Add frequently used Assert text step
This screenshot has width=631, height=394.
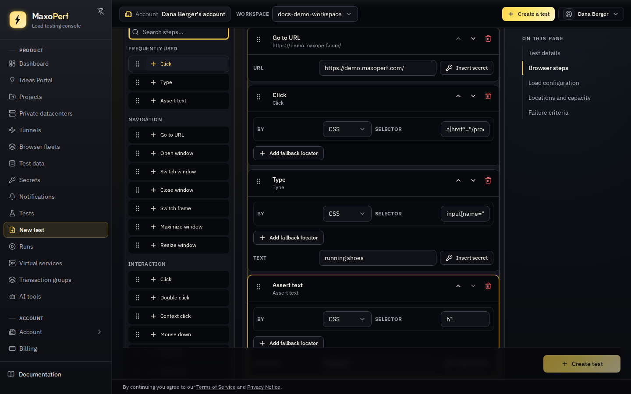(179, 101)
